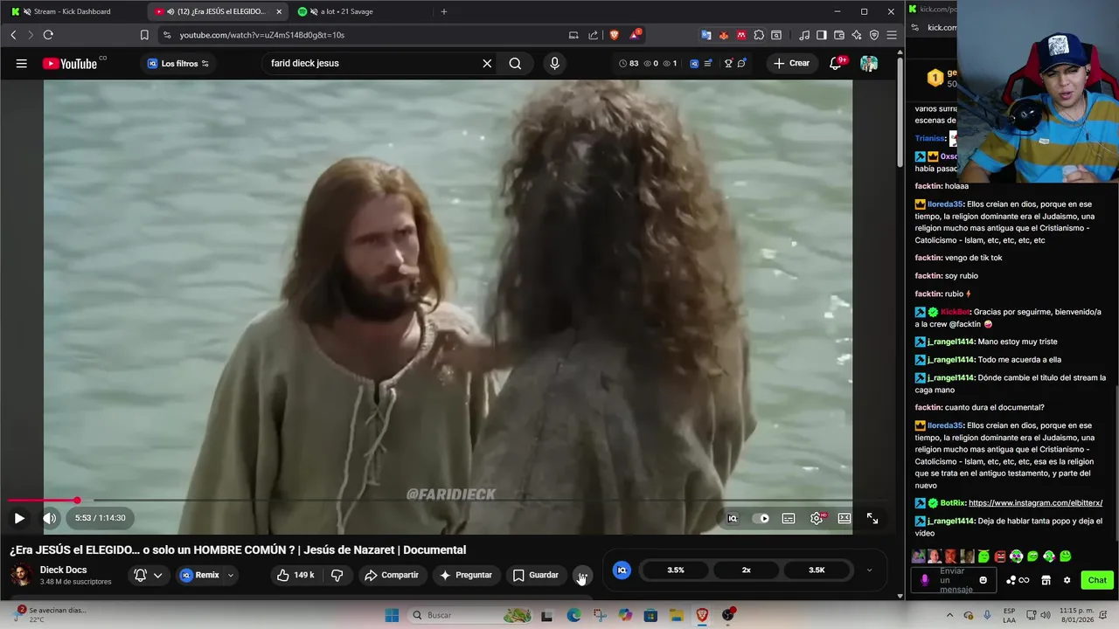Switch to the Stream - Kick Dashboard tab

[73, 11]
